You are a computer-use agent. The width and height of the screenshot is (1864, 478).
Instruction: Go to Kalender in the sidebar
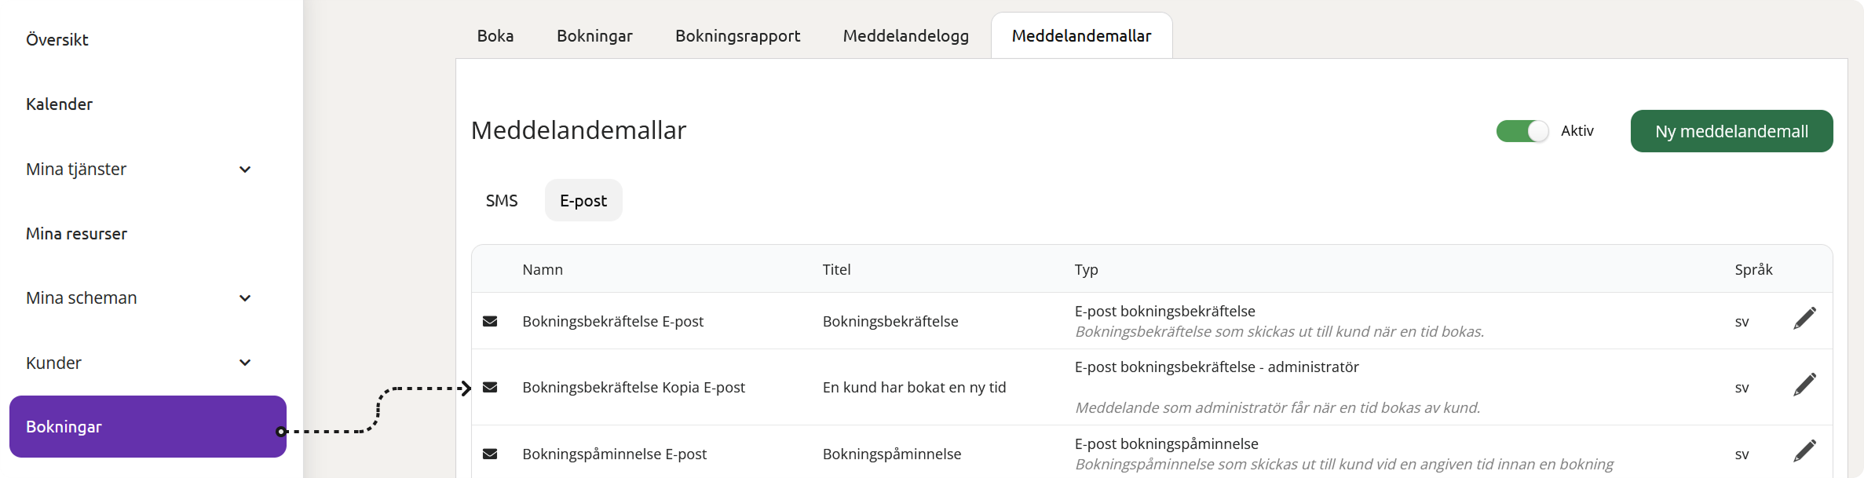[59, 104]
